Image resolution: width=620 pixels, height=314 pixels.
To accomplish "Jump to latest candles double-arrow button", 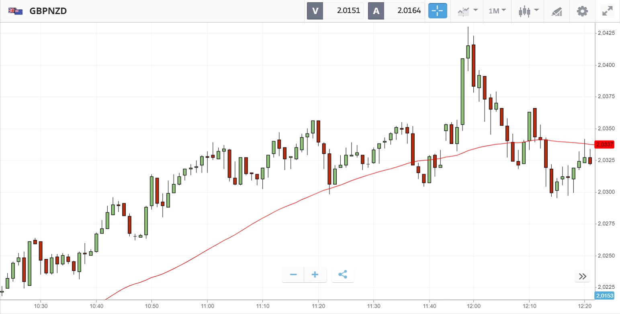I will (x=583, y=276).
